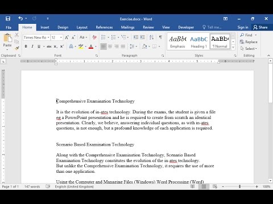Viewport: 273px width, 204px height.
Task: Click the Clear All Formatting icon
Action: point(94,37)
